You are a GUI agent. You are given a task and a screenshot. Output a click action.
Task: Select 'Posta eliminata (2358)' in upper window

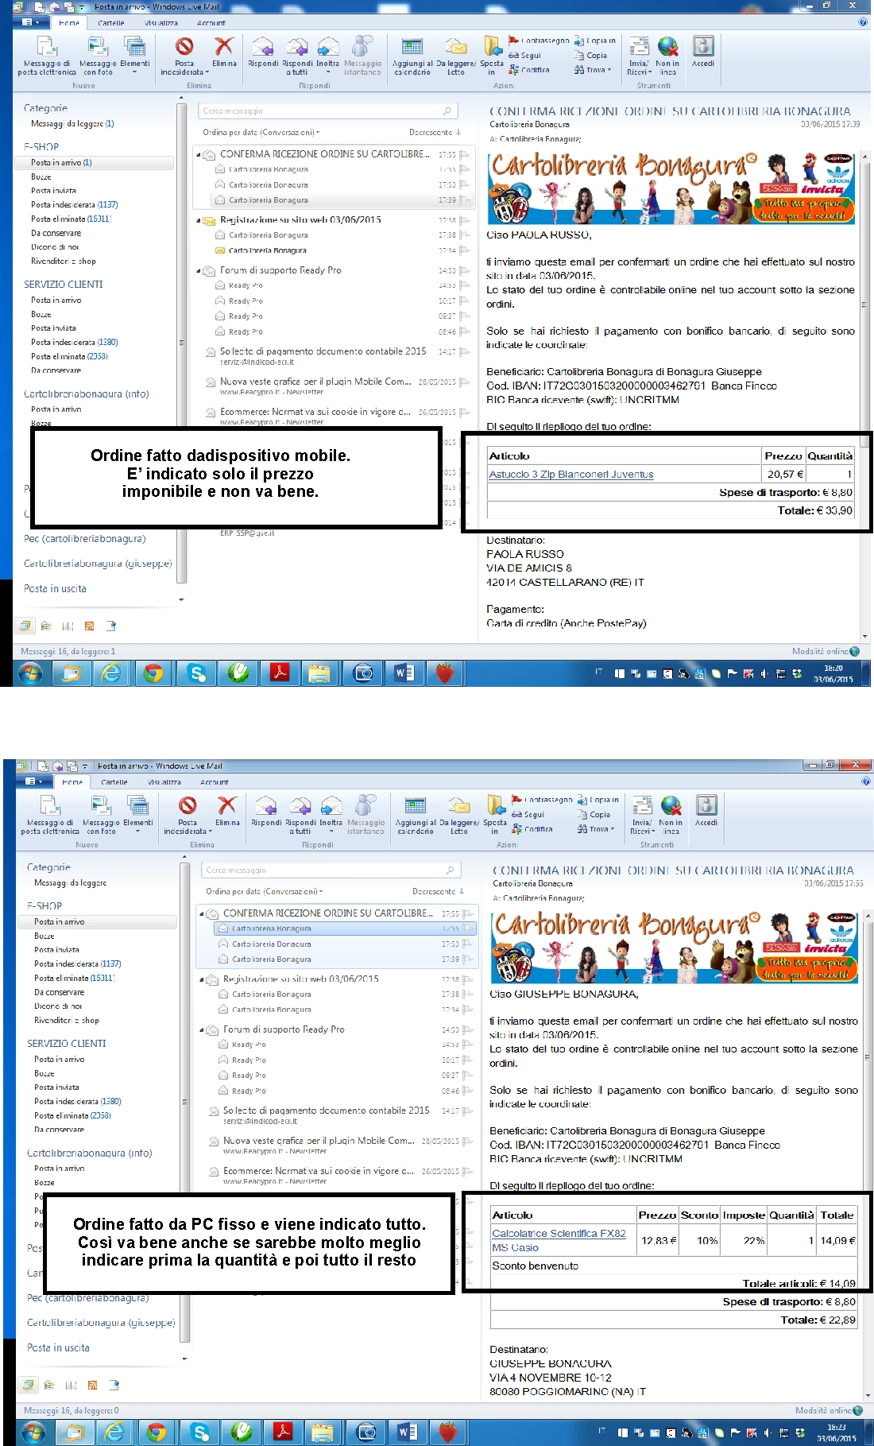(69, 357)
